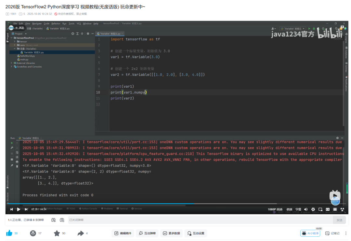351x241 pixels.
Task: Toggle web fullscreen mode in player
Action: click(x=335, y=209)
